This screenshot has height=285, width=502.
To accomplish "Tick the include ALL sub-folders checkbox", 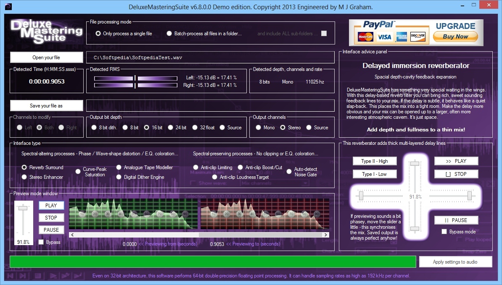I will pos(324,34).
